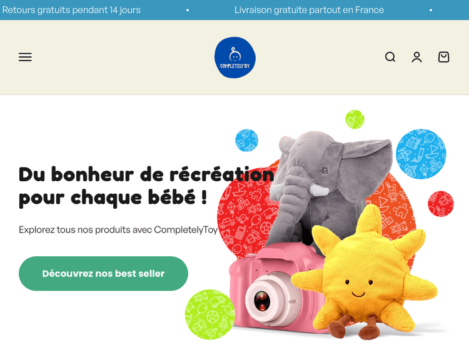This screenshot has width=469, height=352.
Task: Open the shopping bag cart icon
Action: [443, 57]
